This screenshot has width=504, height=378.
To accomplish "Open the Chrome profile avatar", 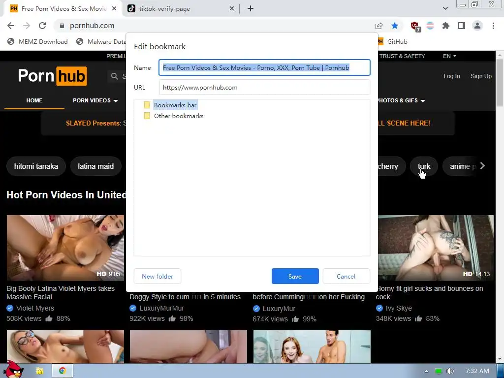I will click(477, 26).
